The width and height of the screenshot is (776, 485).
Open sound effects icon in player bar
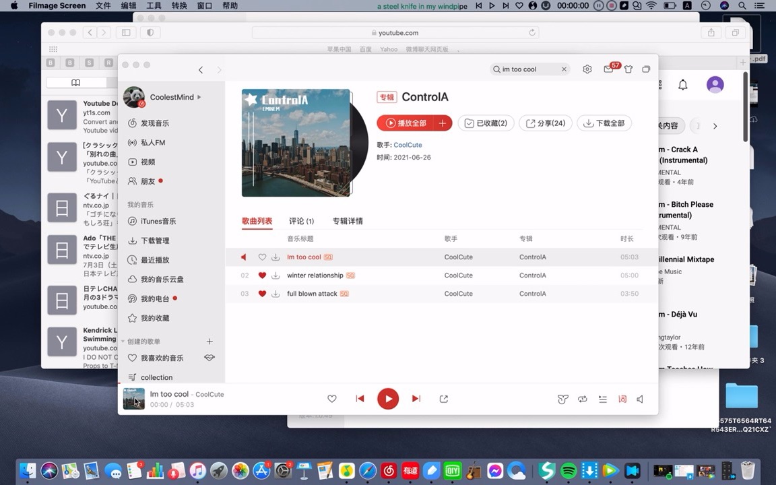[x=562, y=399]
